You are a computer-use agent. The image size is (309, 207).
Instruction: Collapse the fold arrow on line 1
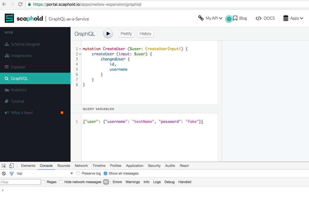(x=80, y=49)
